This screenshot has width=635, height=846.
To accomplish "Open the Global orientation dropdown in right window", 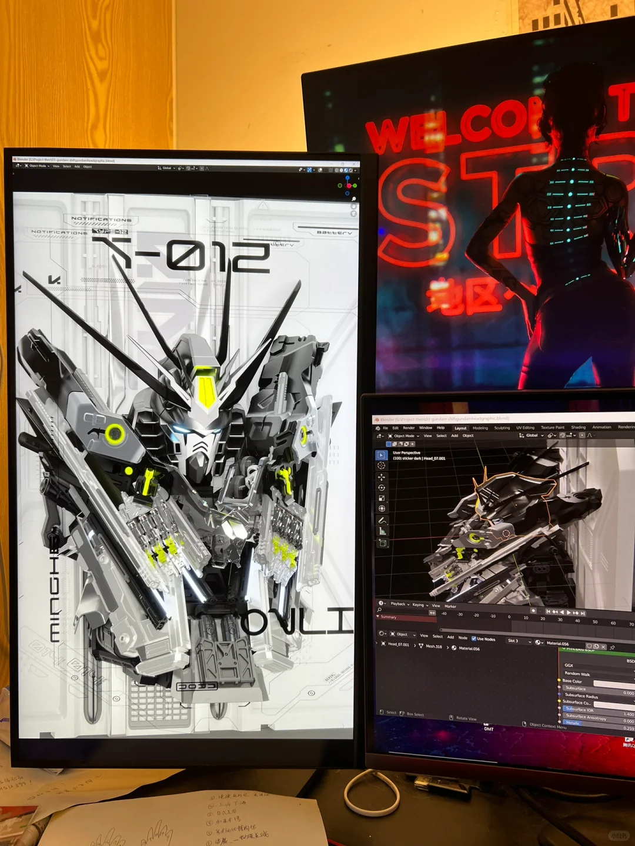I will pos(532,435).
